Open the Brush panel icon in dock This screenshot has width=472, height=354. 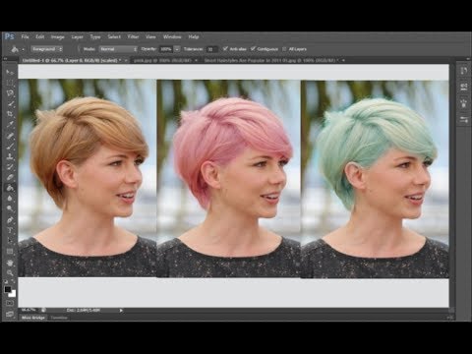(x=464, y=104)
